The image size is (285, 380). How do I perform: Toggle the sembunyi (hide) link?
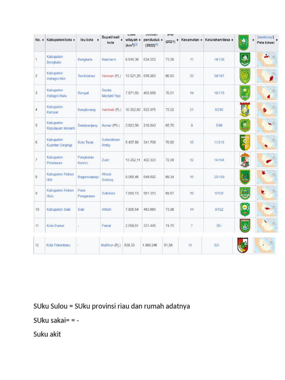(x=266, y=37)
